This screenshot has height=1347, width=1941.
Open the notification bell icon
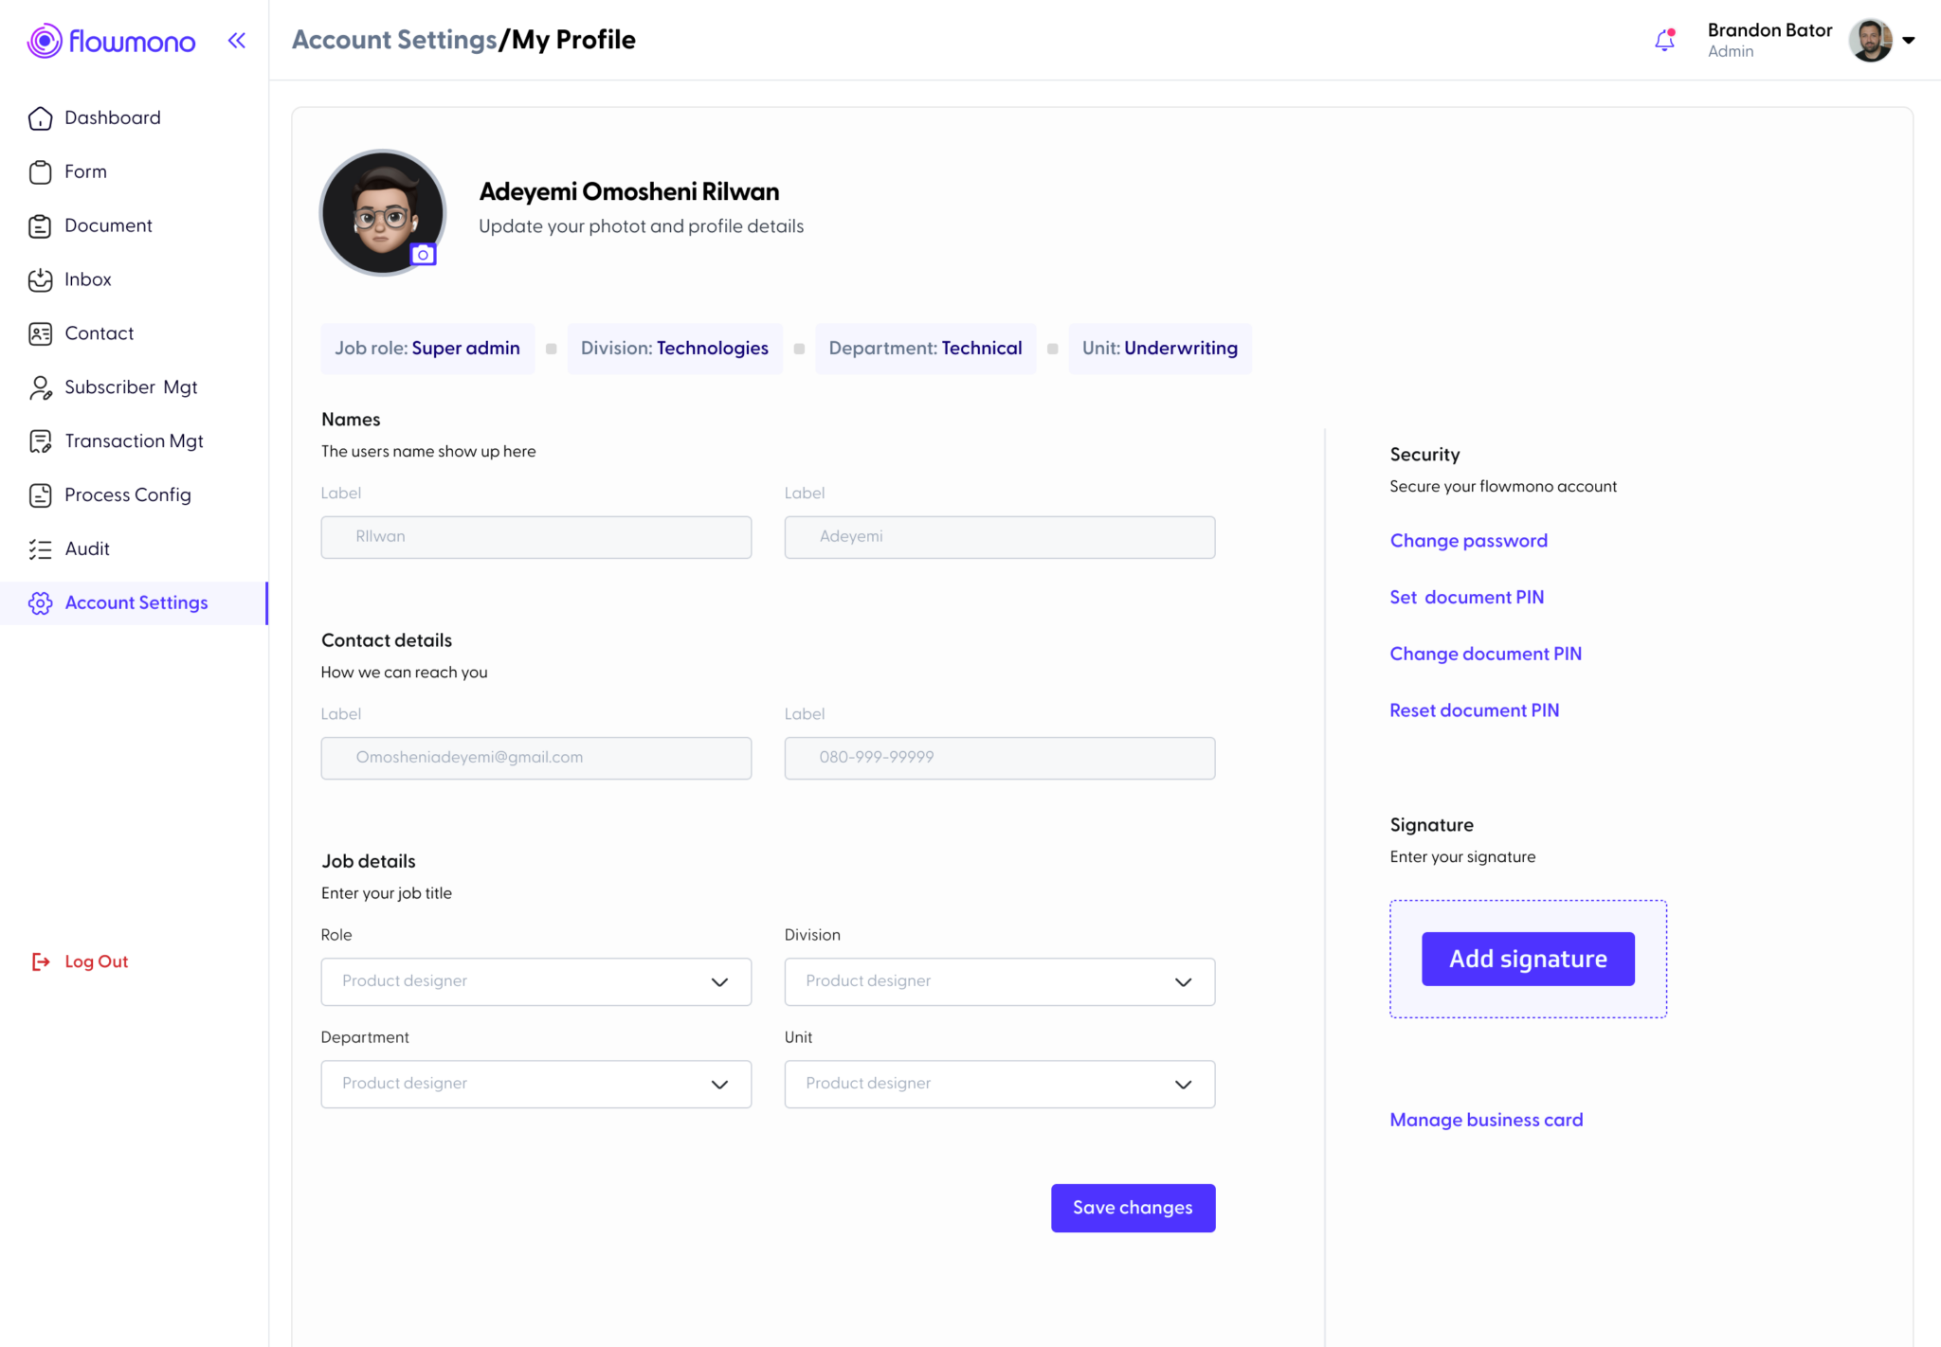(1665, 41)
